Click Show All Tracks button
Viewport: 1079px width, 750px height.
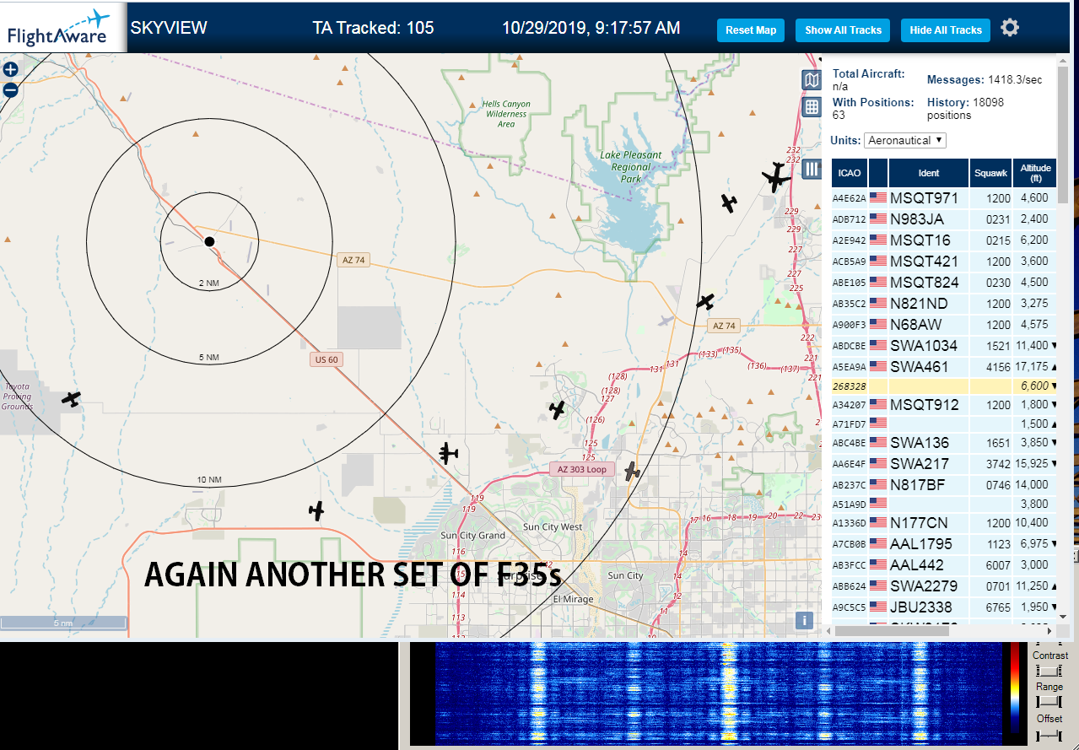click(843, 30)
